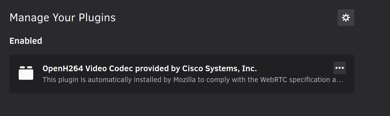Screen dimensions: 390x116
Task: Expand the ellipsis menu on the plugin card
Action: pos(339,68)
